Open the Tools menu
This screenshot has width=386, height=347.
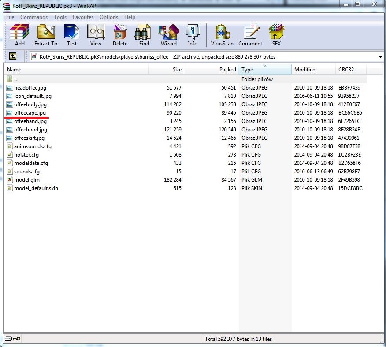click(x=60, y=17)
